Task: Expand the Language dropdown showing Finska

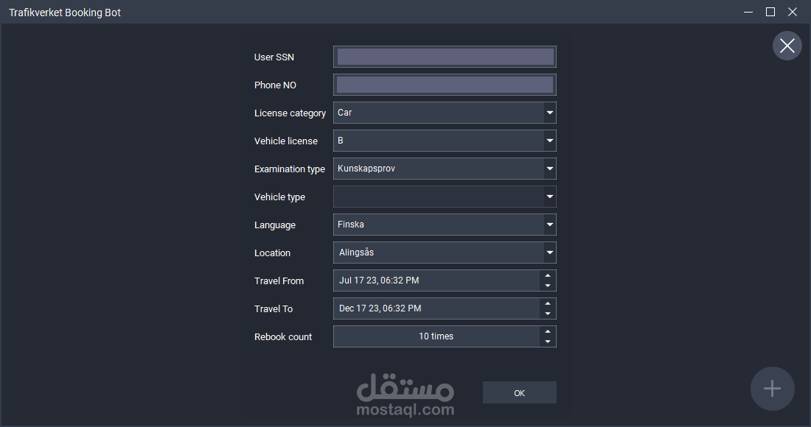Action: click(550, 225)
